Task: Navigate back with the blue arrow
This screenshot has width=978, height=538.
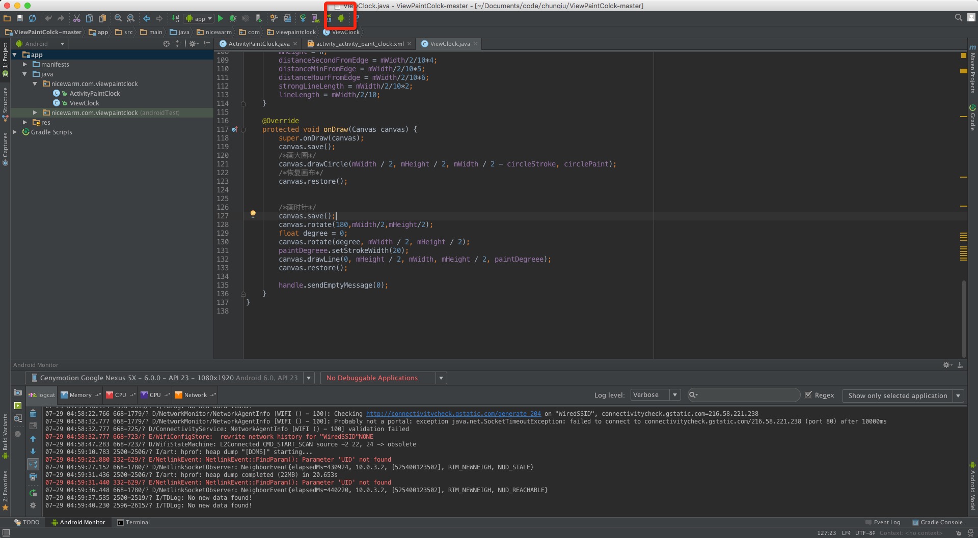Action: pyautogui.click(x=147, y=18)
